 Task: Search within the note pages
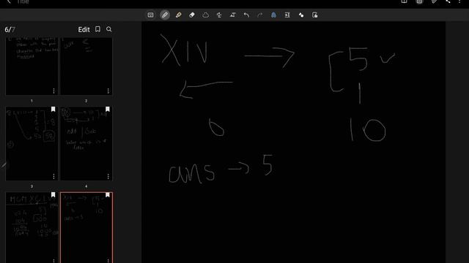tap(109, 29)
